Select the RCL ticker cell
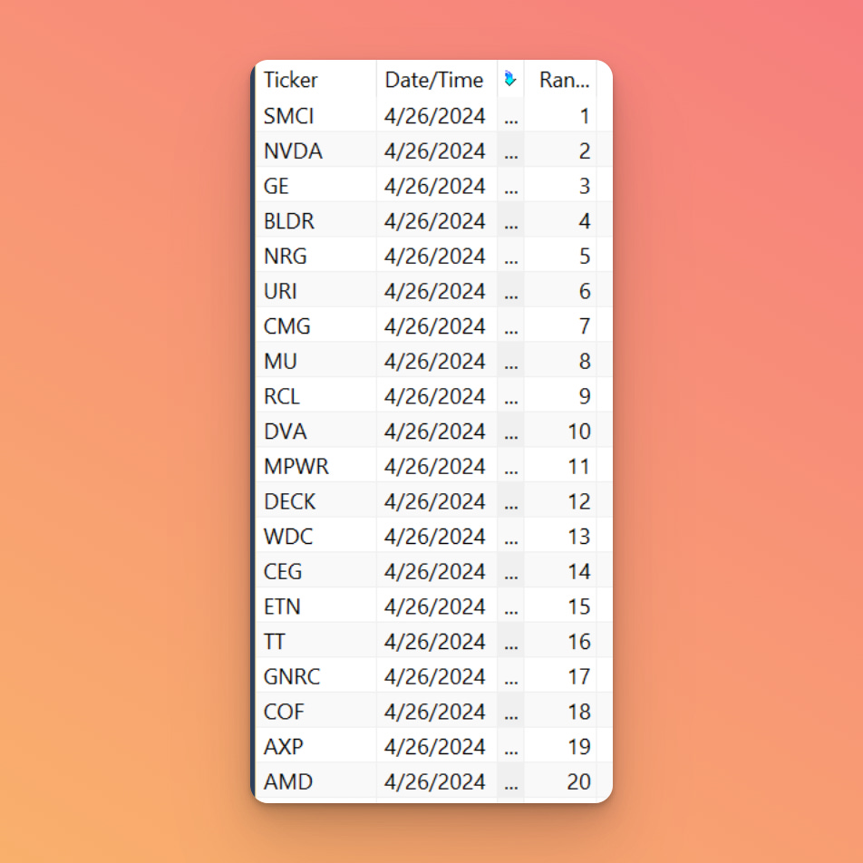 (x=315, y=396)
